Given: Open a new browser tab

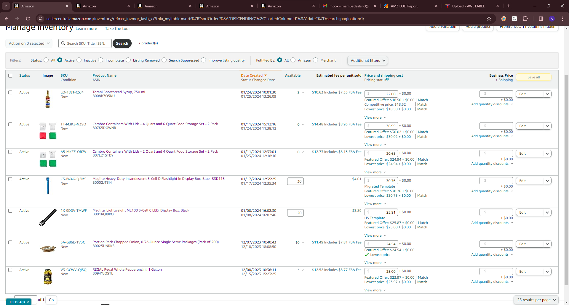Looking at the screenshot, I should (508, 6).
